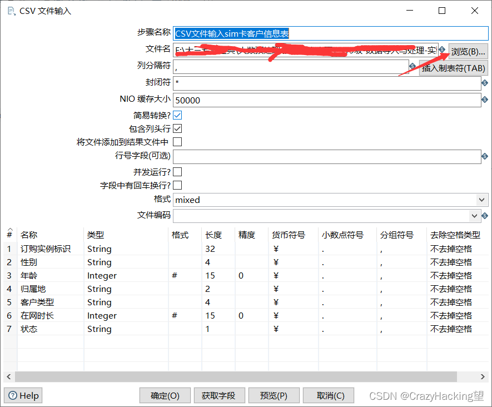The height and width of the screenshot is (407, 492).
Task: Click the variable icon beside the file name field
Action: (x=442, y=49)
